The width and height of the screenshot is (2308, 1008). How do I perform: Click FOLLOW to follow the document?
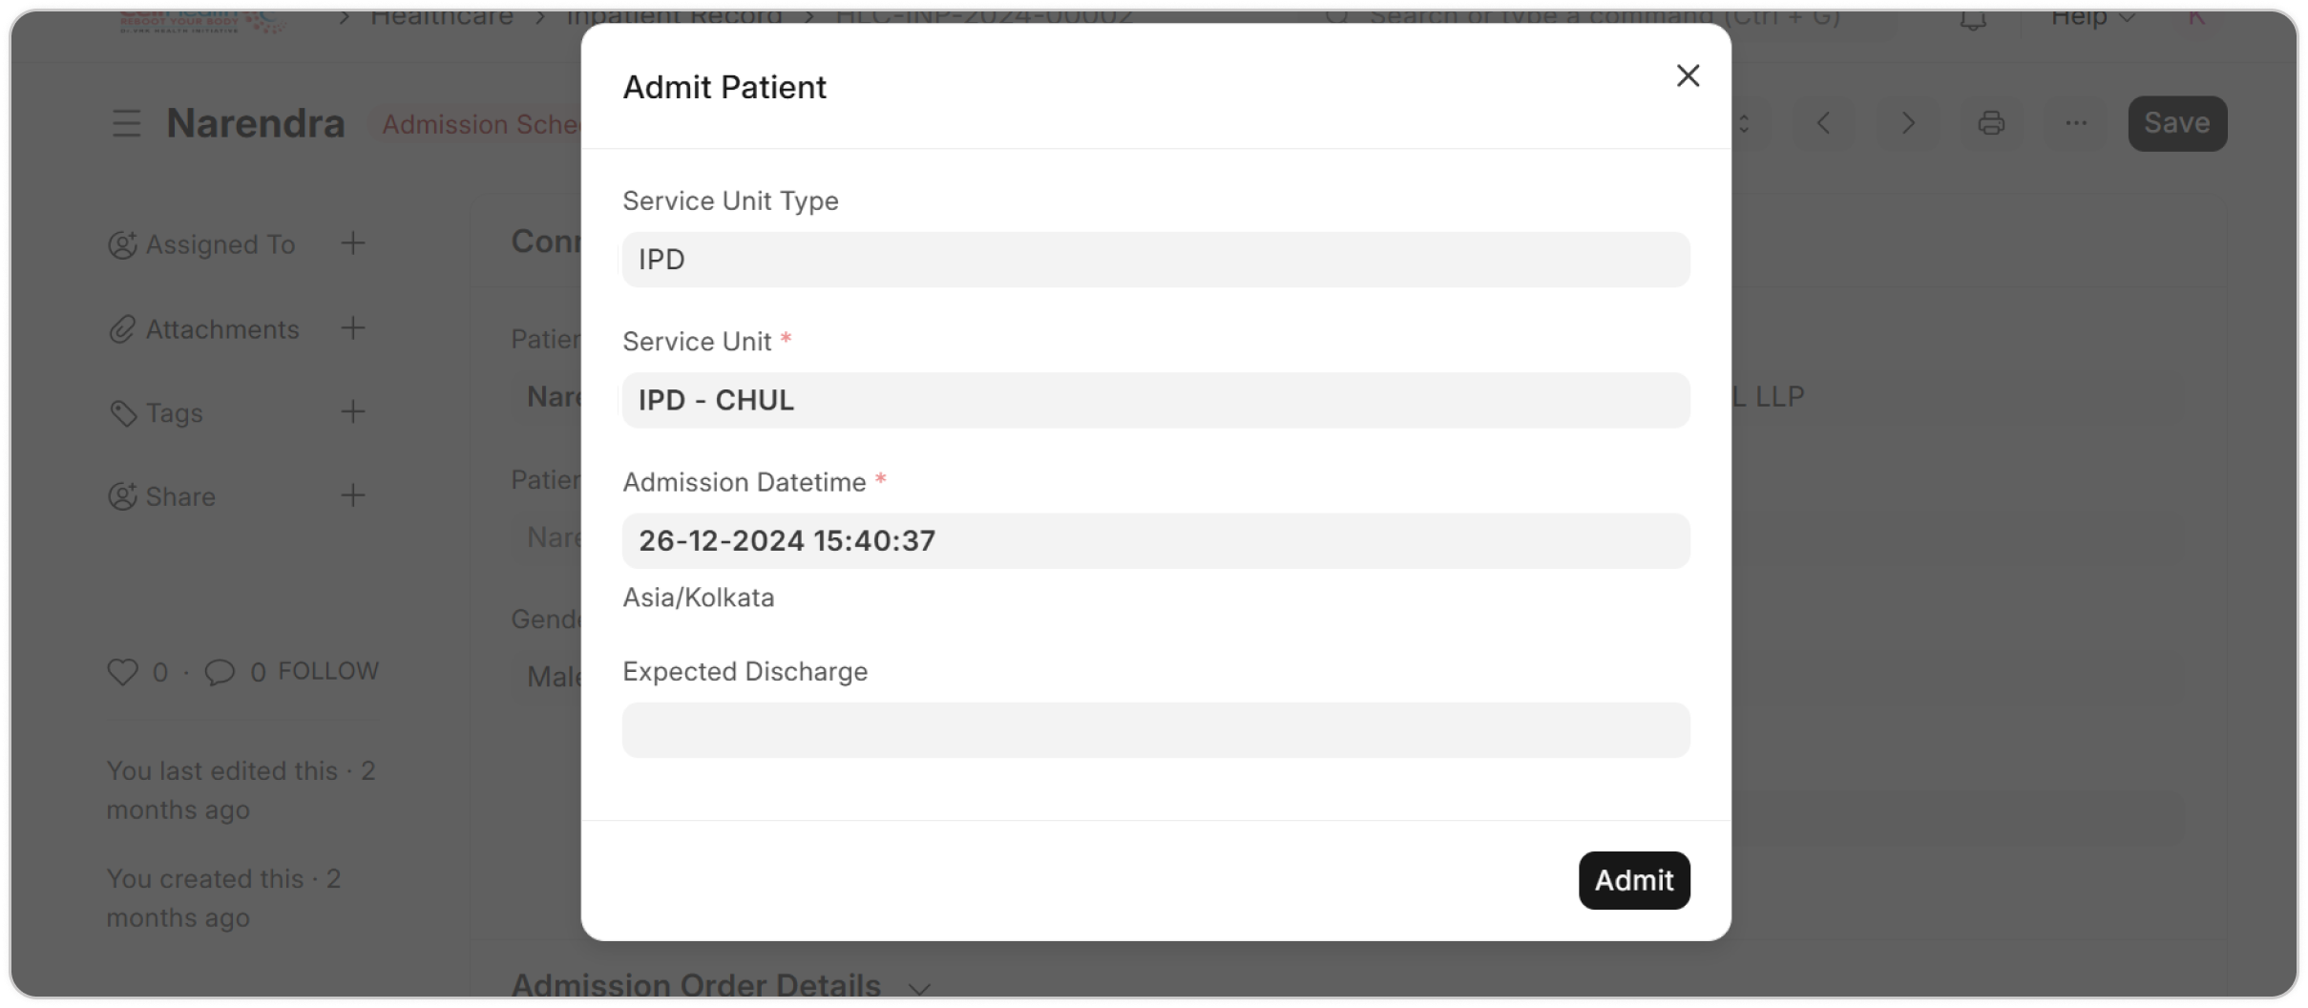(x=328, y=671)
